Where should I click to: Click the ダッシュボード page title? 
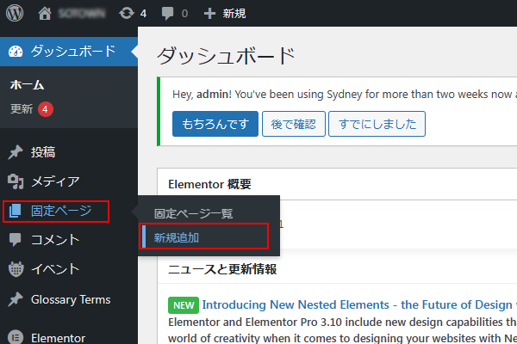click(x=226, y=55)
